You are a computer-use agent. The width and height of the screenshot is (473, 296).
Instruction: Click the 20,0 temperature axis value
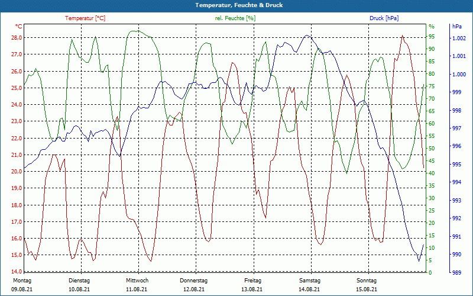tap(17, 171)
